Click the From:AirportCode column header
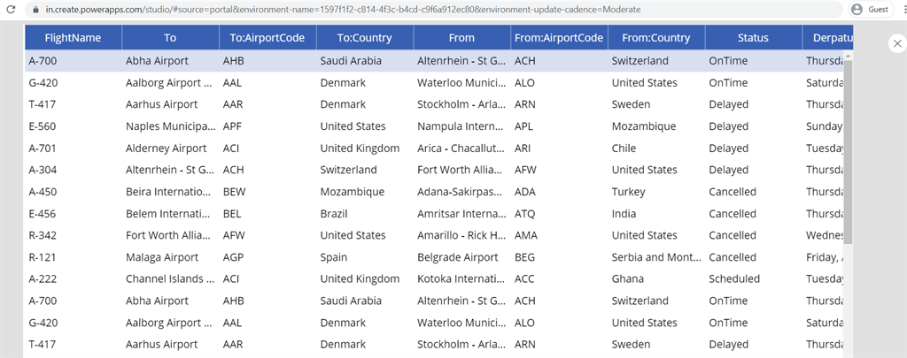The image size is (907, 358). point(559,38)
